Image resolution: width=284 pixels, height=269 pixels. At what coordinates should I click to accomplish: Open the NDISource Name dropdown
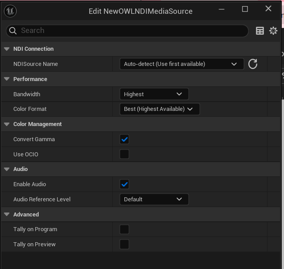181,64
